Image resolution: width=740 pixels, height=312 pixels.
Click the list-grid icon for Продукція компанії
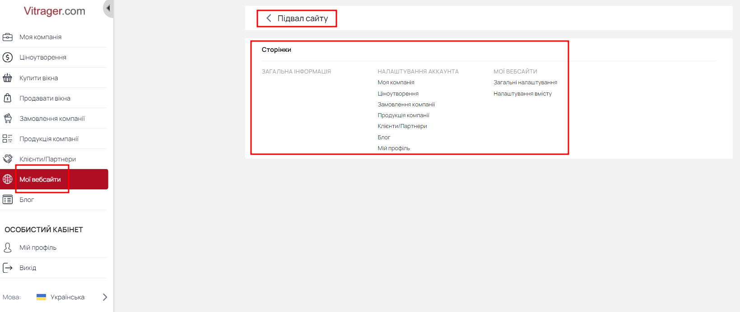tap(8, 138)
